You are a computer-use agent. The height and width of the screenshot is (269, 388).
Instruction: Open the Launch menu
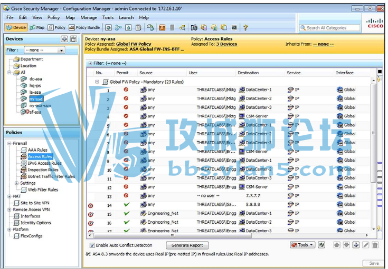[x=126, y=17]
